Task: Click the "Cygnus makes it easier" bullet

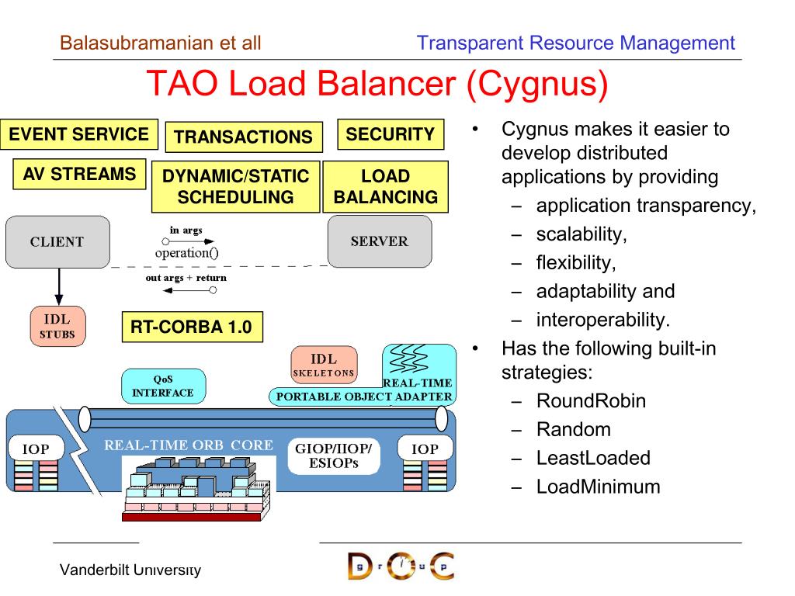Action: 616,153
